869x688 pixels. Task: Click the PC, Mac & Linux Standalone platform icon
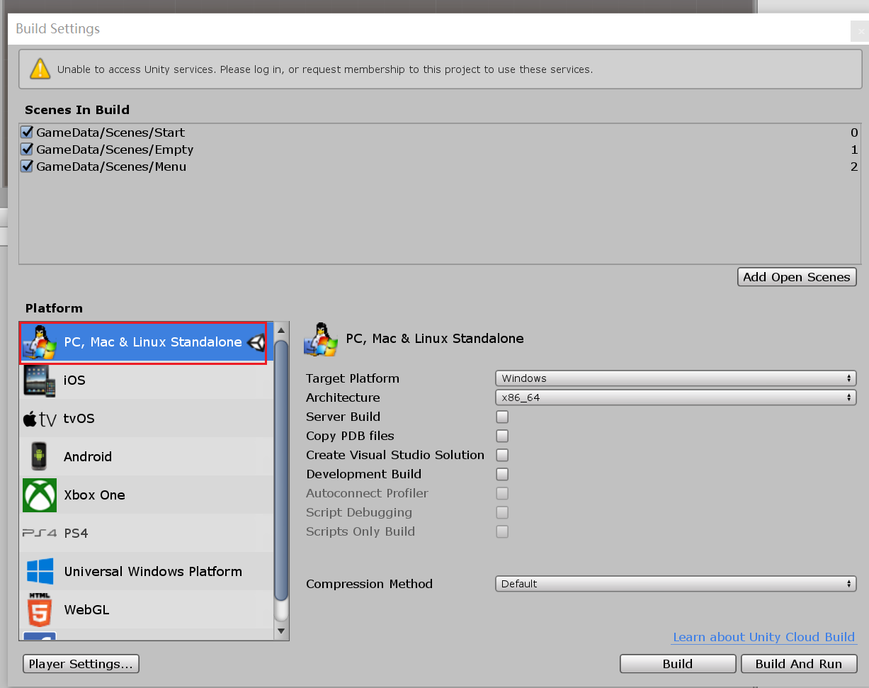pyautogui.click(x=40, y=342)
